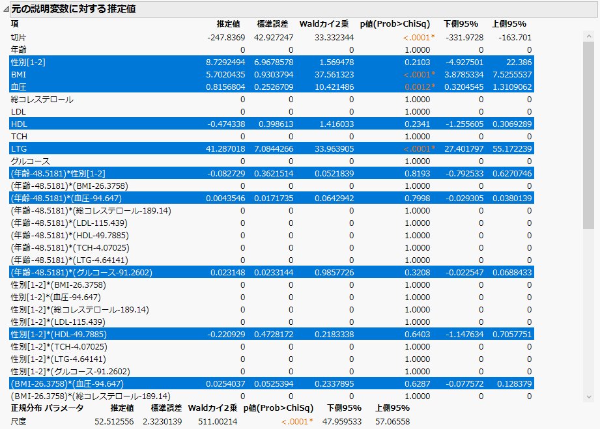The image size is (600, 429).
Task: Click the 下側95% column header in the terms table
Action: (461, 23)
